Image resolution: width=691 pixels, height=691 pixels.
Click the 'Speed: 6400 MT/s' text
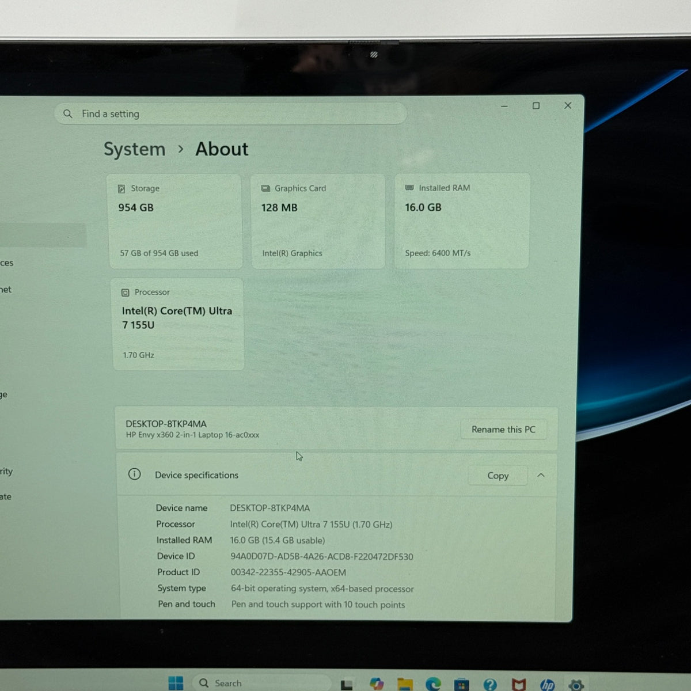click(x=438, y=253)
